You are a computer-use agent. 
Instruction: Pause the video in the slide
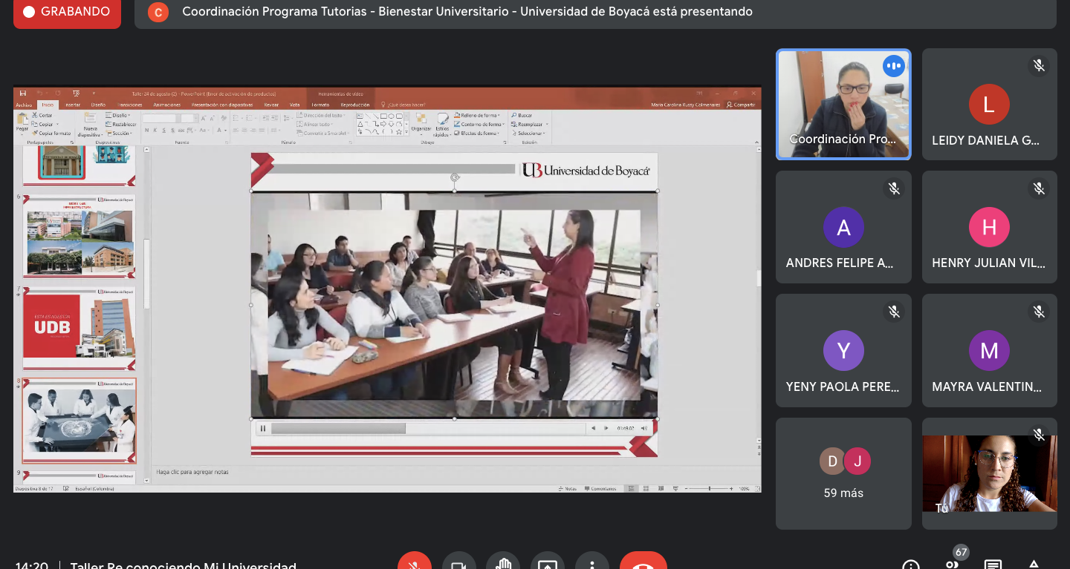262,428
